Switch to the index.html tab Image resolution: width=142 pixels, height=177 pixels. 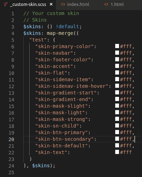coord(77,5)
